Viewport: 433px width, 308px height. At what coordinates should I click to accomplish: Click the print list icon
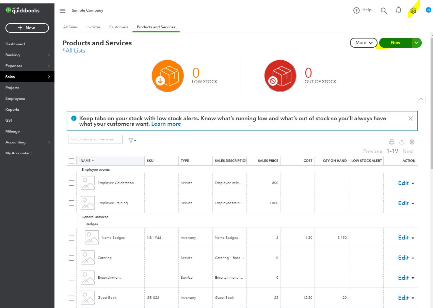point(392,142)
